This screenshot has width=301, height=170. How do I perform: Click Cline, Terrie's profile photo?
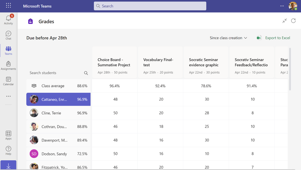pyautogui.click(x=34, y=113)
